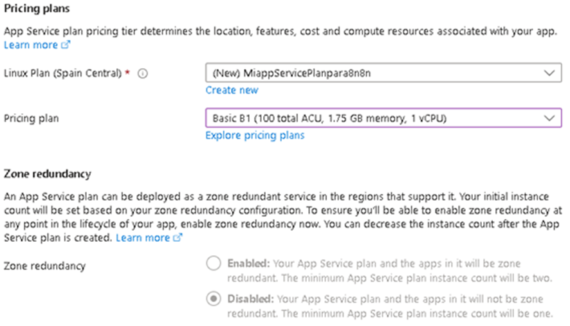Click external-link icon after Zone redundancy Learn more
Image resolution: width=570 pixels, height=326 pixels.
[x=178, y=238]
